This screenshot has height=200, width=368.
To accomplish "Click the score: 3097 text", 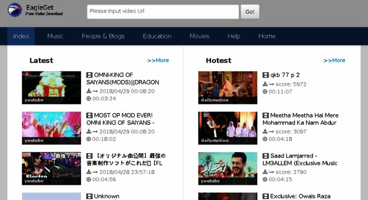I will [x=291, y=131].
